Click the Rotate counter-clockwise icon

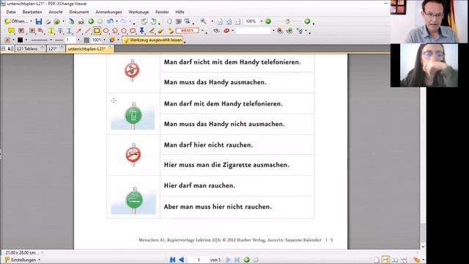(x=144, y=21)
